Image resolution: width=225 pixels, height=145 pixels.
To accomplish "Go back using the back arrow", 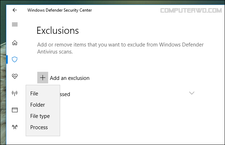I will pyautogui.click(x=14, y=10).
